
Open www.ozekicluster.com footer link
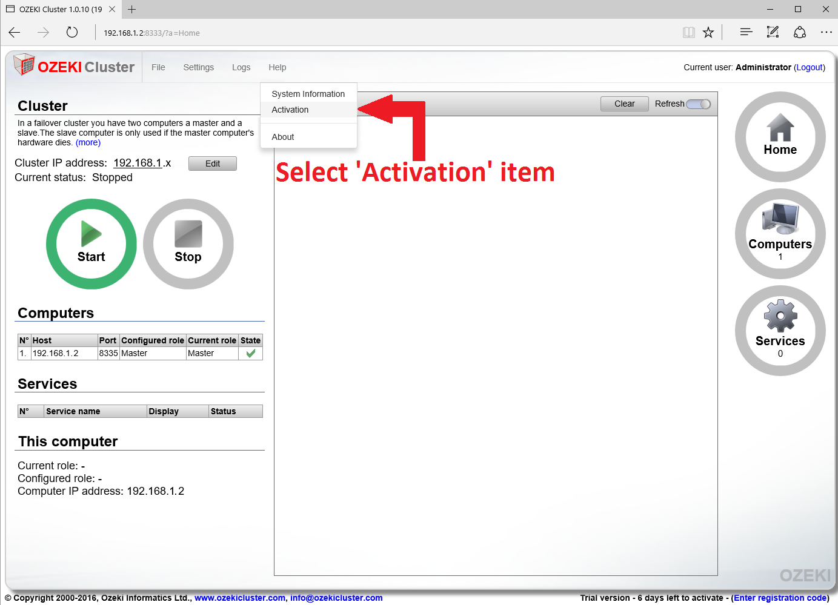click(x=240, y=598)
